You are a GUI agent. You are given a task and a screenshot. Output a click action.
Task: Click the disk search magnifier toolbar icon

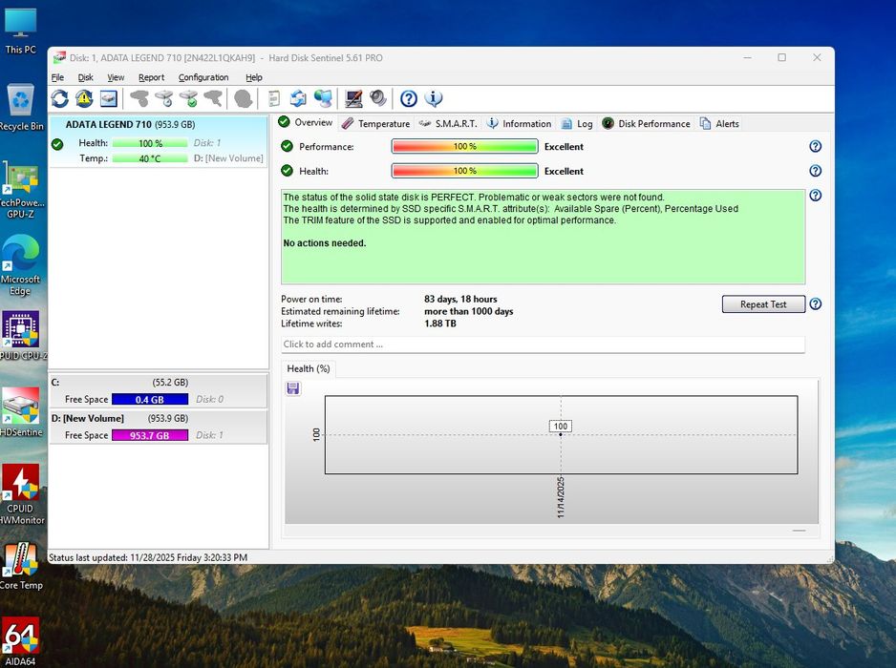[x=213, y=99]
